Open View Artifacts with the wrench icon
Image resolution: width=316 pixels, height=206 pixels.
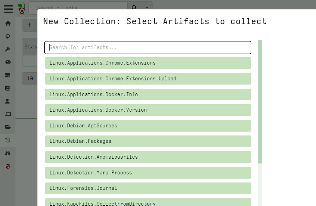pyautogui.click(x=8, y=49)
